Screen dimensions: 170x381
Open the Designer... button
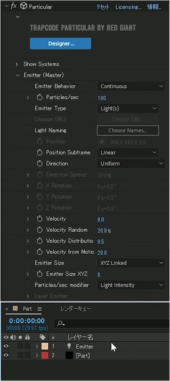pyautogui.click(x=61, y=44)
